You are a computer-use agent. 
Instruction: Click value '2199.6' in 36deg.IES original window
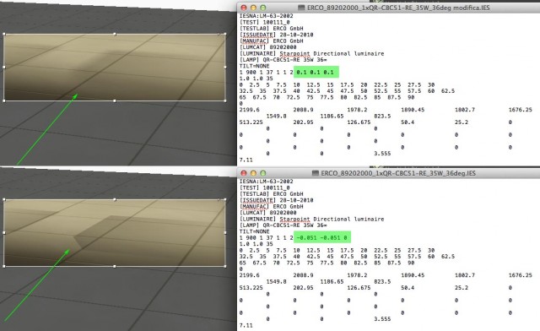point(250,275)
